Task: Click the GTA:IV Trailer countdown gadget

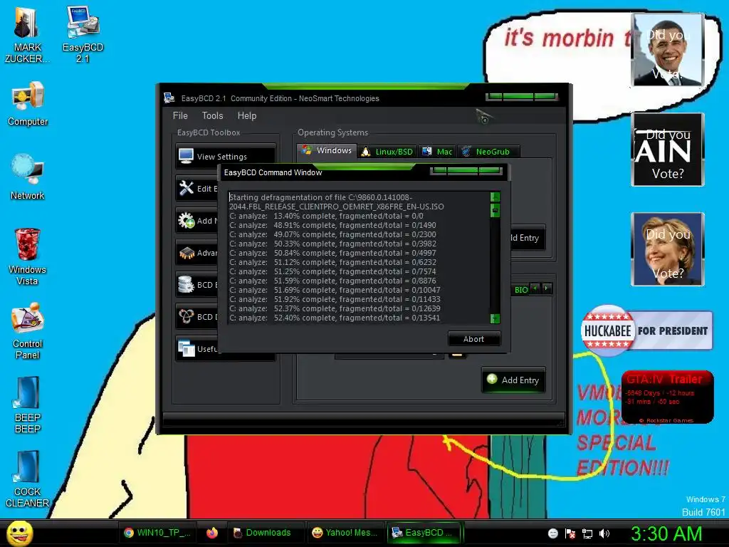Action: click(x=667, y=397)
